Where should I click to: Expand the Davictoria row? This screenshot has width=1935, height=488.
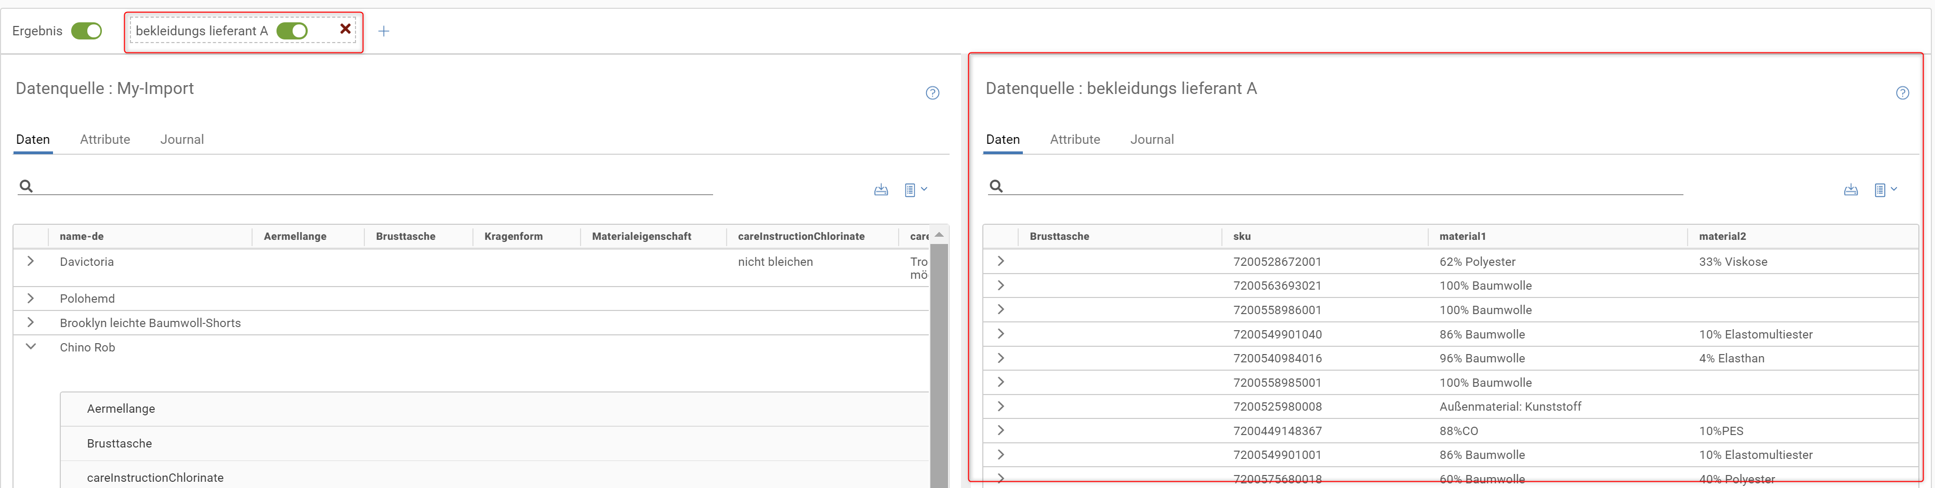pyautogui.click(x=31, y=261)
